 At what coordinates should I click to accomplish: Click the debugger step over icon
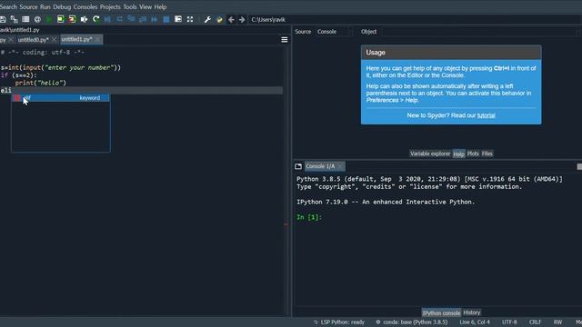119,19
